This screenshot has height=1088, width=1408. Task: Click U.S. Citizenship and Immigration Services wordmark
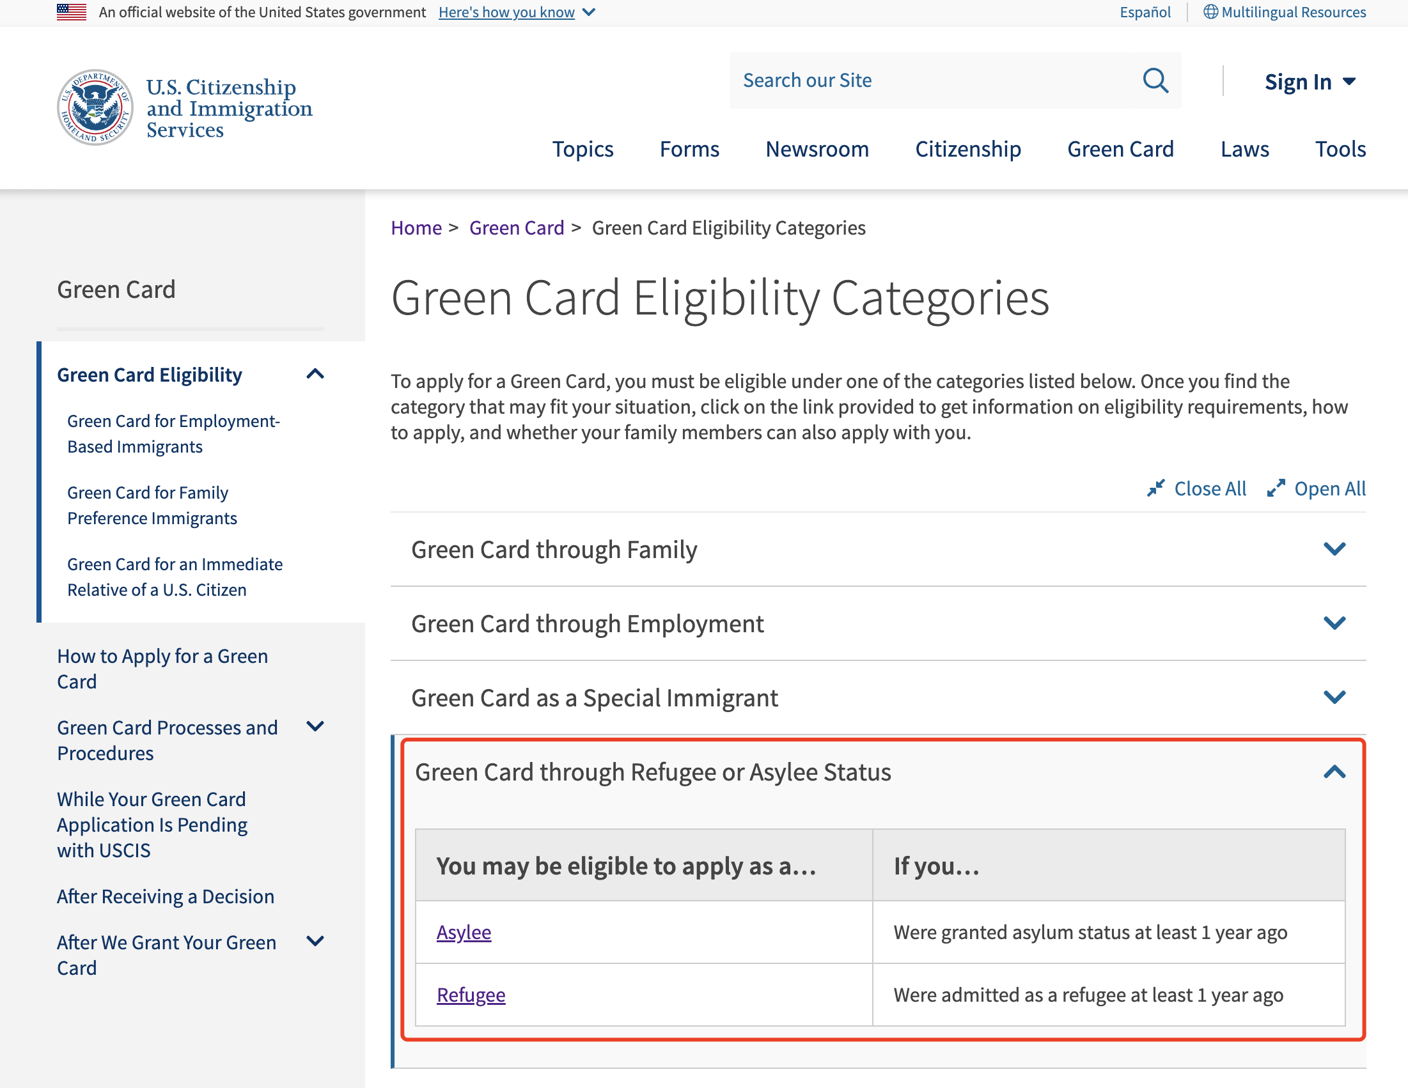pos(229,107)
